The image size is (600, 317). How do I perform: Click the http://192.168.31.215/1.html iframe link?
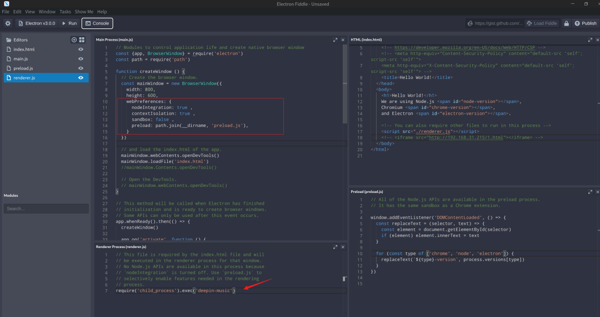click(x=466, y=137)
